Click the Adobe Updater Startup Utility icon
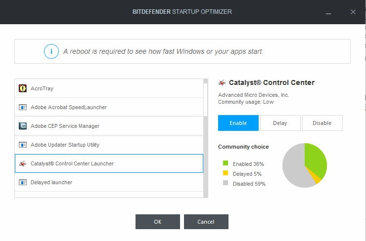 (x=22, y=145)
